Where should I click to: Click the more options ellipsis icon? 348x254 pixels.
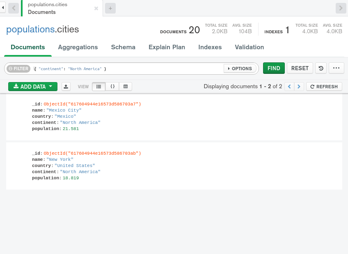[337, 68]
